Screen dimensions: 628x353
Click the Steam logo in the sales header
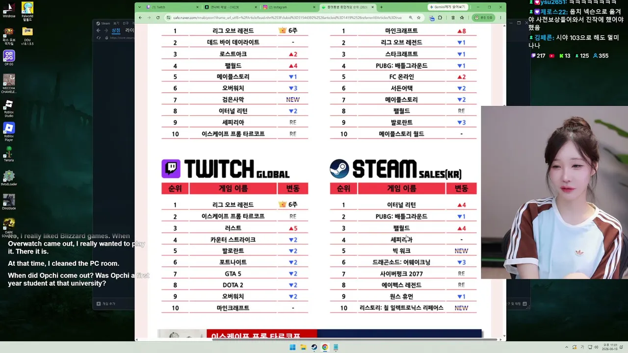340,169
